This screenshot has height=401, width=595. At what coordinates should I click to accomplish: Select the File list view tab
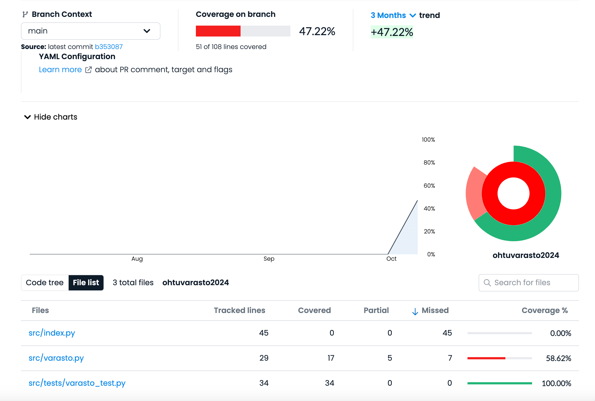pyautogui.click(x=86, y=283)
